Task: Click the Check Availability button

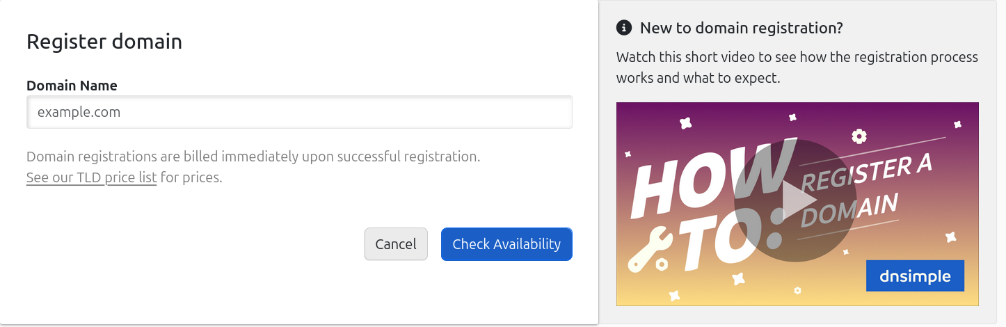Action: [x=506, y=244]
